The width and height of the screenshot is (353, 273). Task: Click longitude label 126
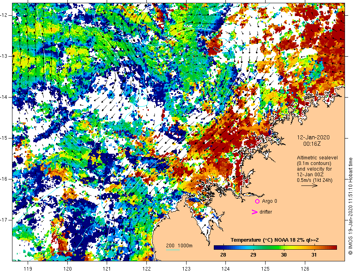pos(305,269)
